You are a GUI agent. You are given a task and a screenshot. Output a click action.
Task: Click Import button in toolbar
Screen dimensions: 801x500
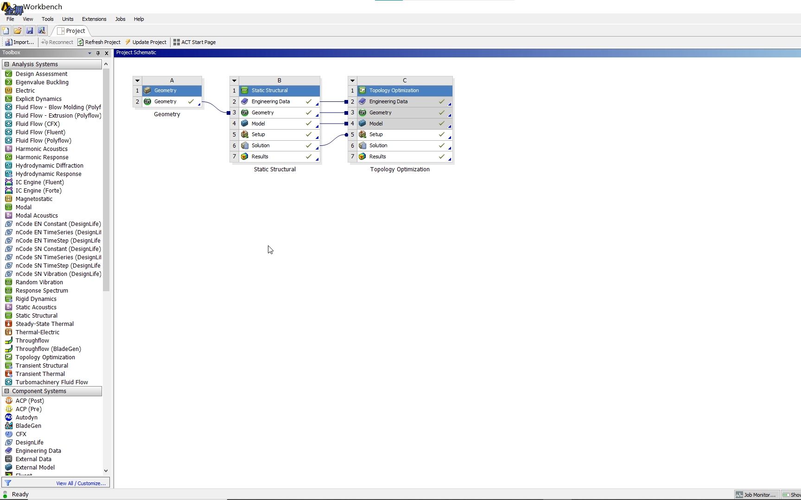click(x=19, y=42)
